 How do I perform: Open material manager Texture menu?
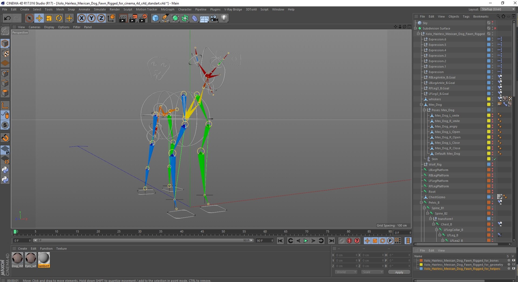[62, 249]
